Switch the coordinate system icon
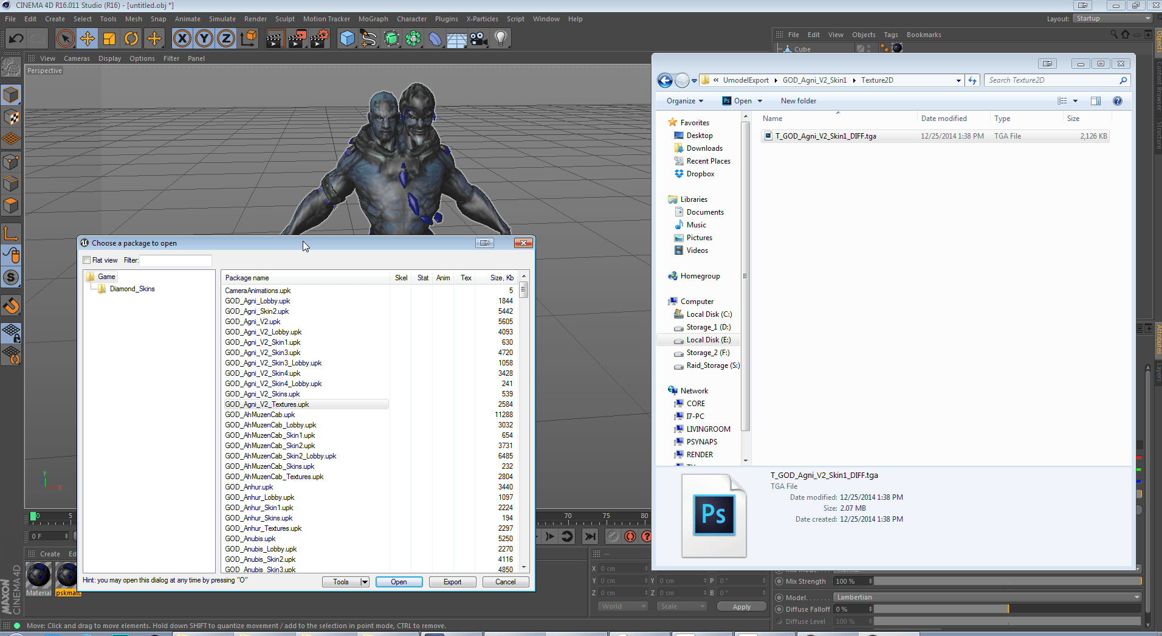1162x636 pixels. click(248, 39)
